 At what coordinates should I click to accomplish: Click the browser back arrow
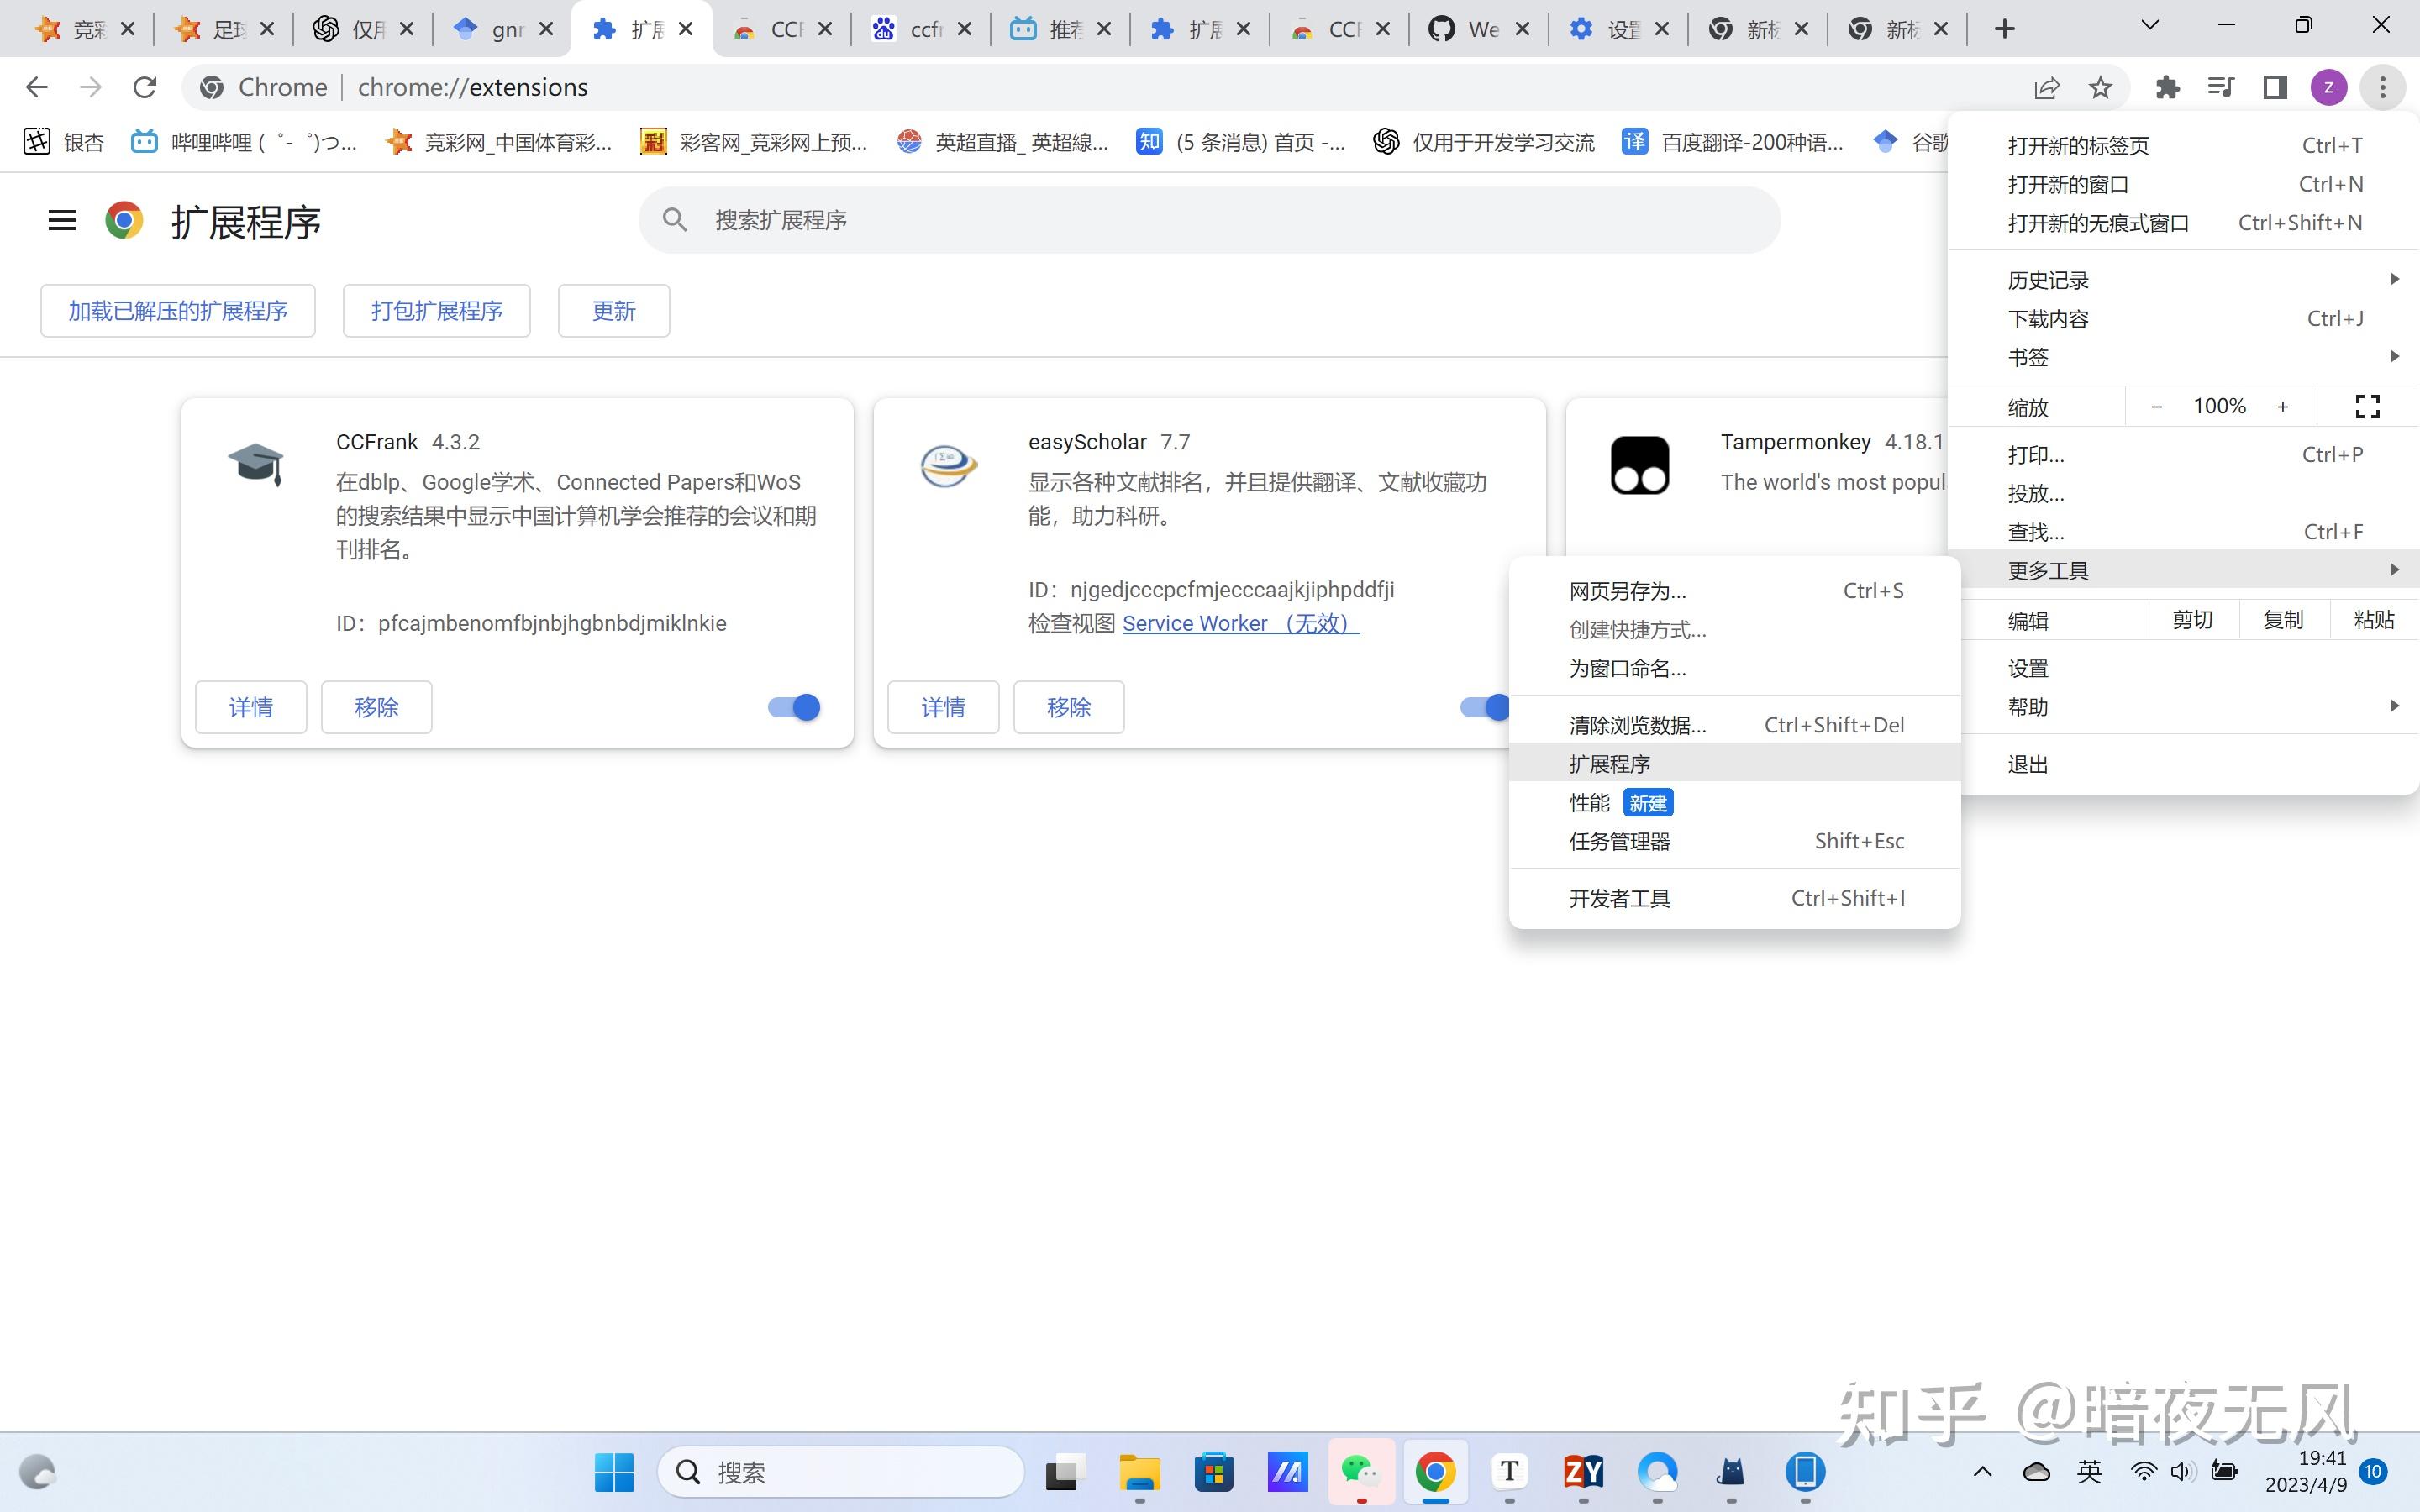pos(37,88)
